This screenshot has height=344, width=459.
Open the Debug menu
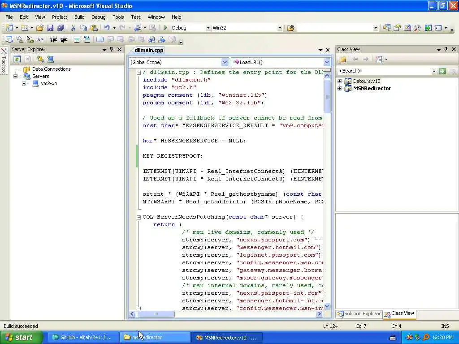(98, 17)
